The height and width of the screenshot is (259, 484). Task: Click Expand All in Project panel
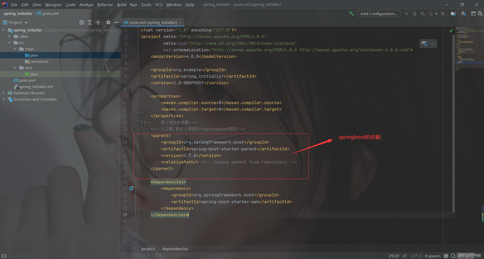90,22
